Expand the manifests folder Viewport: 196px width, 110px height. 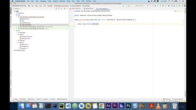15,13
